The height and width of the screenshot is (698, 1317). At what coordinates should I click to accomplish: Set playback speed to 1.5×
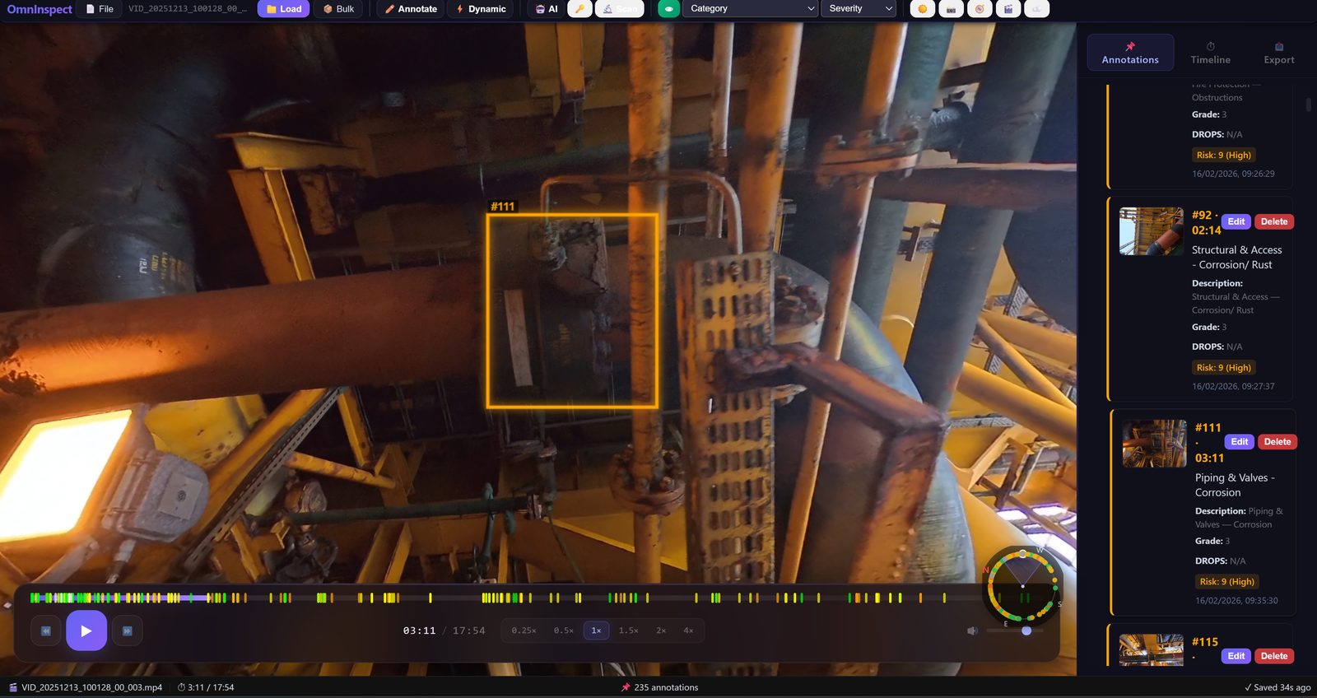629,631
